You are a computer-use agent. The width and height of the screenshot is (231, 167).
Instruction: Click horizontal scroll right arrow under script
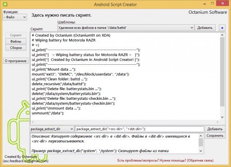217,122
